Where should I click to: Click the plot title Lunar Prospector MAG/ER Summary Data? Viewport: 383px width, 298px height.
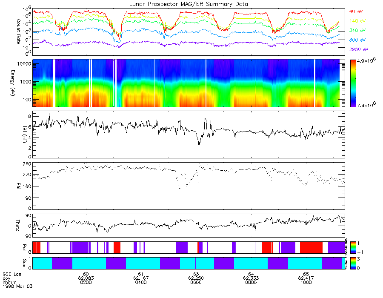click(x=189, y=4)
